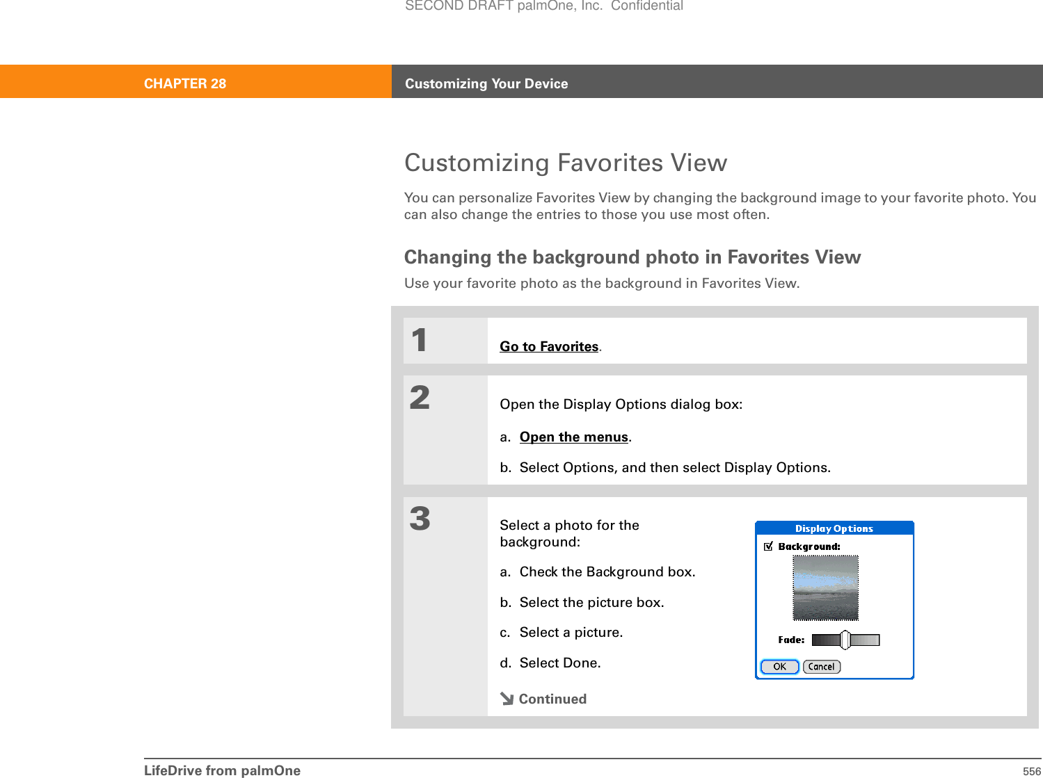This screenshot has height=778, width=1043.
Task: Click the Customizing Favorites View heading
Action: tap(566, 163)
